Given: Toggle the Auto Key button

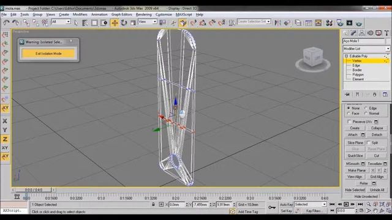Looking at the screenshot, I should point(286,204).
